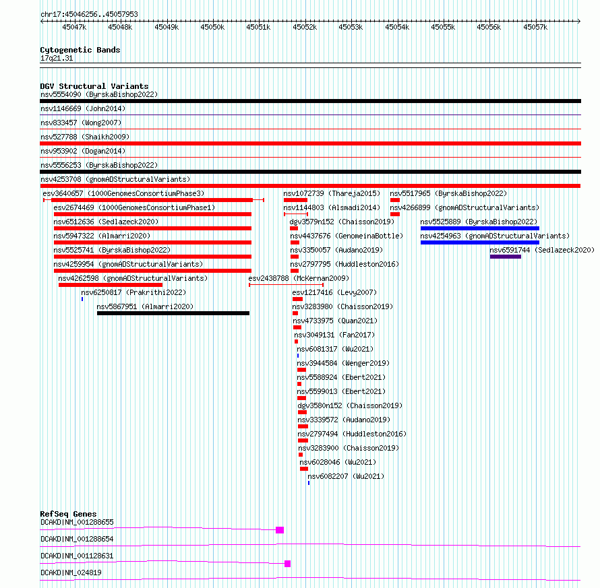Viewport: 600px width, 588px height.
Task: Open nsv4259954 (gnomADStructuralVariants) label
Action: (x=128, y=264)
